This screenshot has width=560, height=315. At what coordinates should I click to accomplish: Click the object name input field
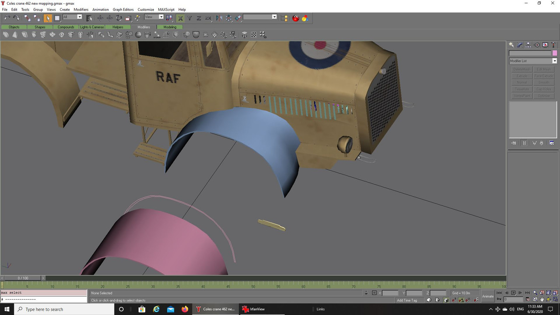[x=530, y=53]
